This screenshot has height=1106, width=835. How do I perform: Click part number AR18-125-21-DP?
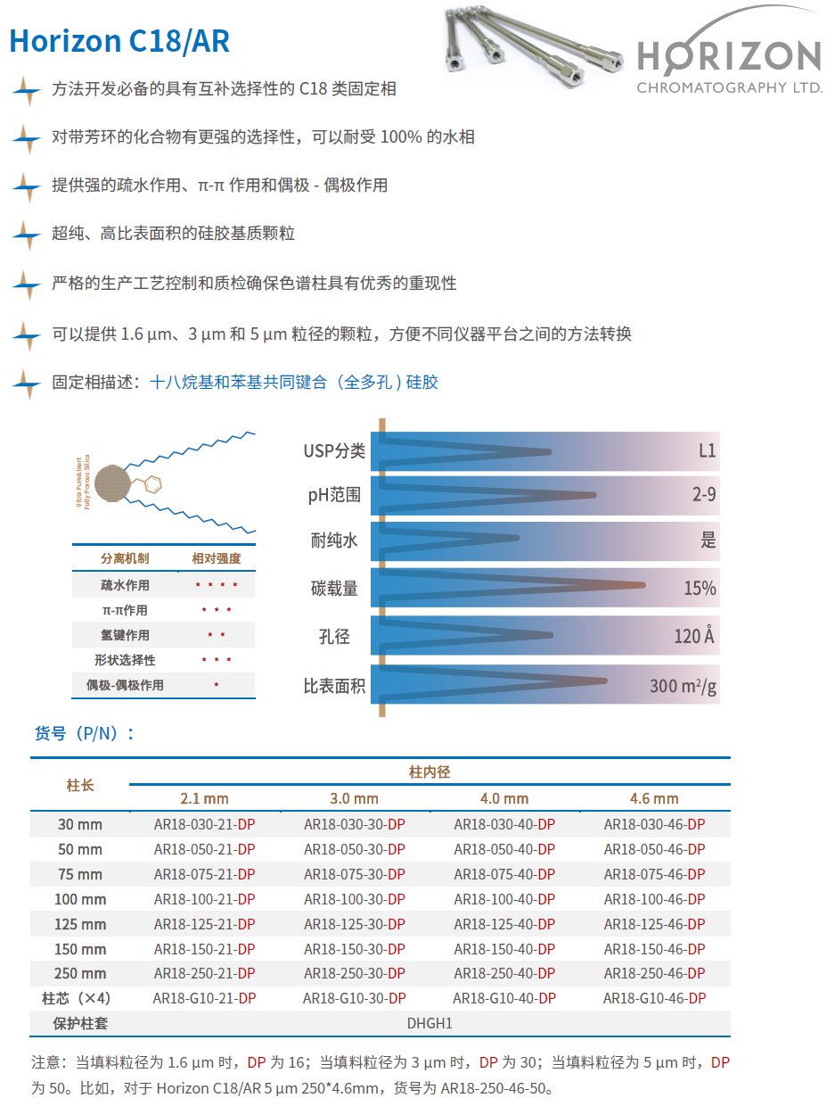[x=204, y=924]
